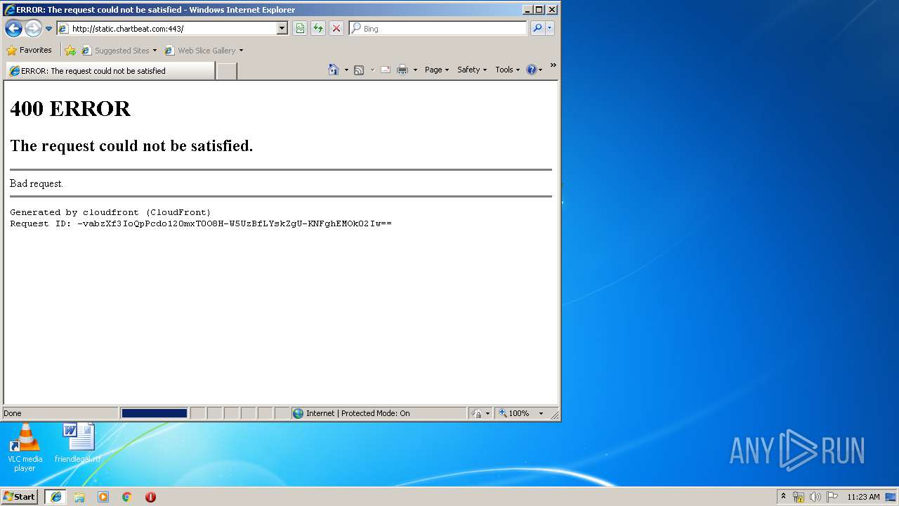Viewport: 899px width, 506px height.
Task: Click the Internet Explorer taskbar icon
Action: (56, 496)
